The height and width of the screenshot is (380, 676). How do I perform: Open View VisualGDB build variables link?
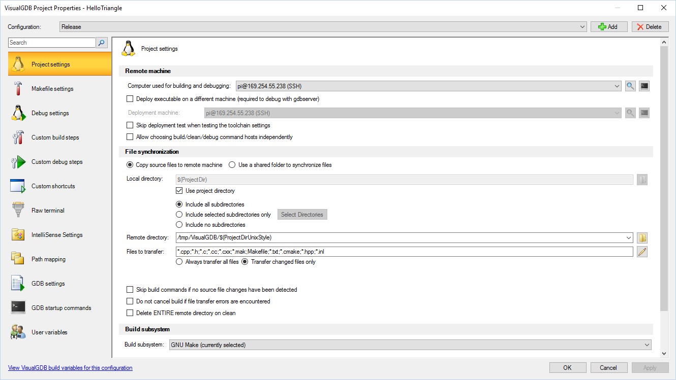(x=70, y=368)
